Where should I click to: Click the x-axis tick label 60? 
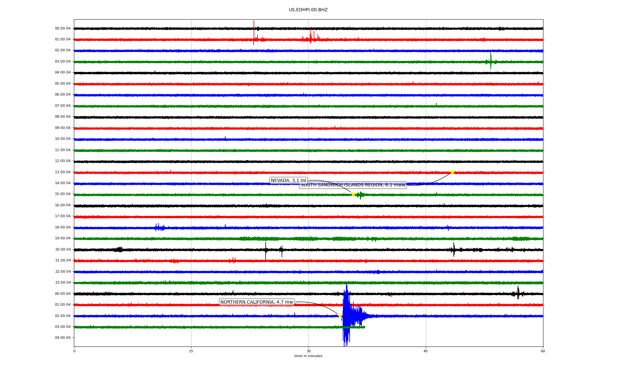[x=543, y=351]
